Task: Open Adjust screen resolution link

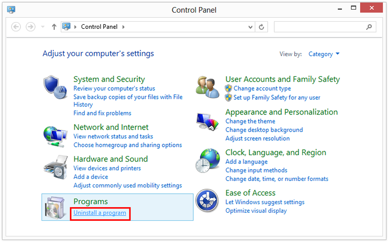Action: pos(257,138)
